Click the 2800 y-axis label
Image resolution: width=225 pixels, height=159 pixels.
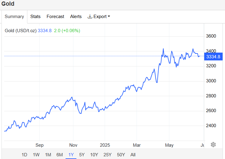click(x=211, y=96)
